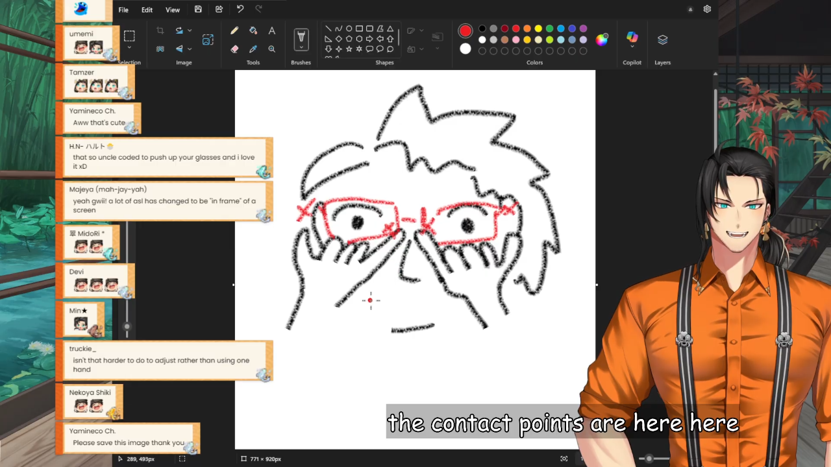
Task: Pick the yellow color swatch
Action: tap(538, 29)
